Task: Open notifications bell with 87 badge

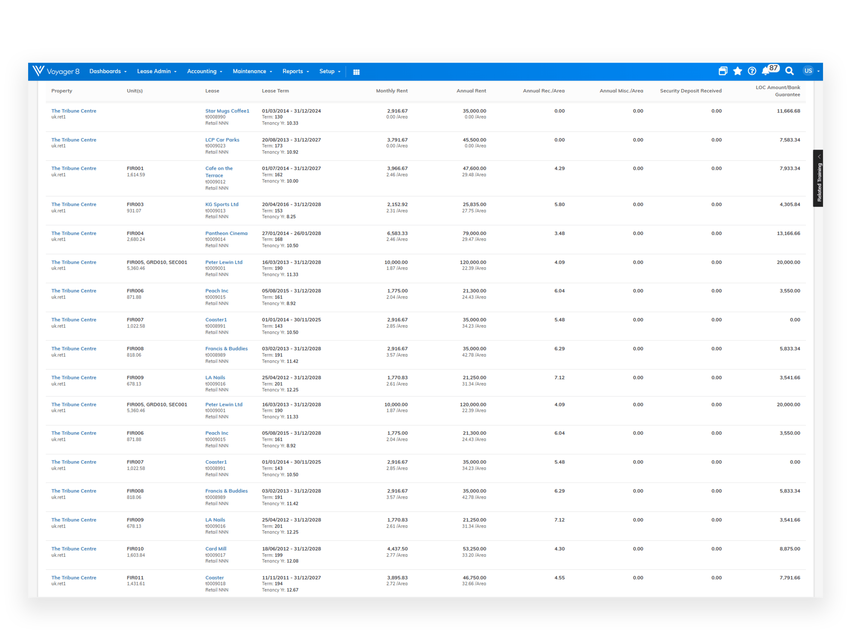Action: click(769, 70)
